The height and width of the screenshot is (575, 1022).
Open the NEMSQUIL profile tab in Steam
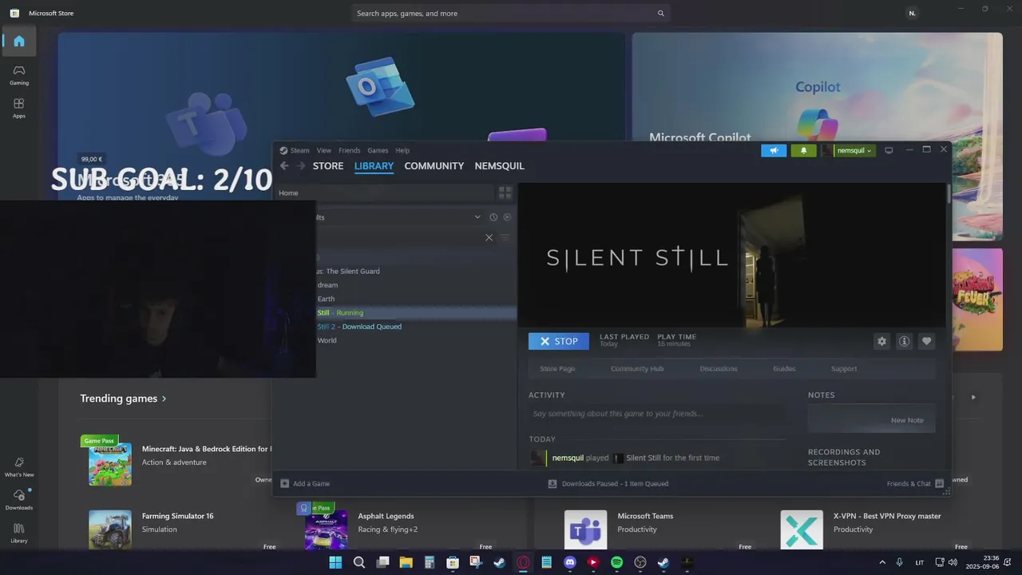(x=499, y=166)
